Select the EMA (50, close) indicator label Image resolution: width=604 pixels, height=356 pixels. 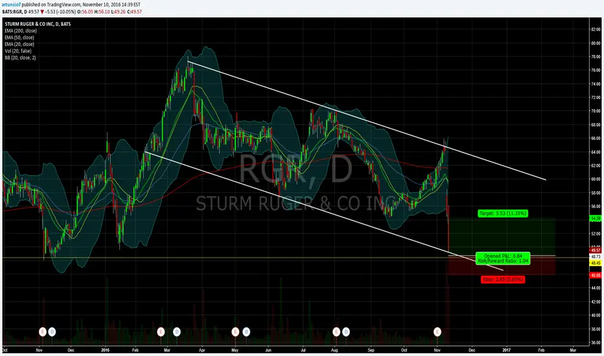[x=19, y=38]
